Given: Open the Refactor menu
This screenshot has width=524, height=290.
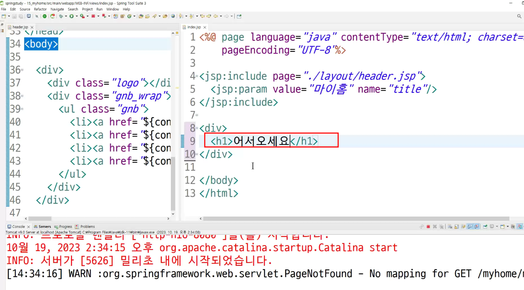Looking at the screenshot, I should [x=40, y=9].
